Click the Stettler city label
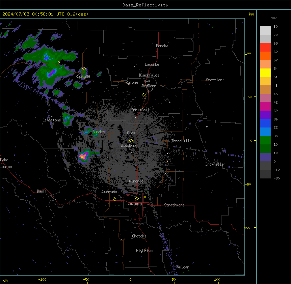 (x=214, y=80)
